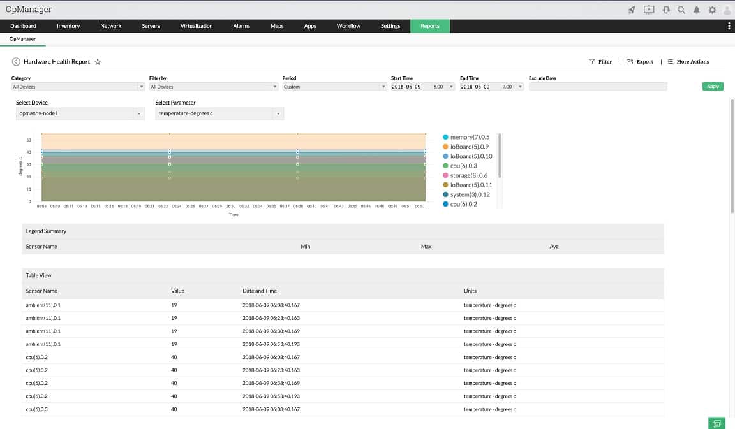
Task: Click the End Time date field
Action: coord(480,87)
